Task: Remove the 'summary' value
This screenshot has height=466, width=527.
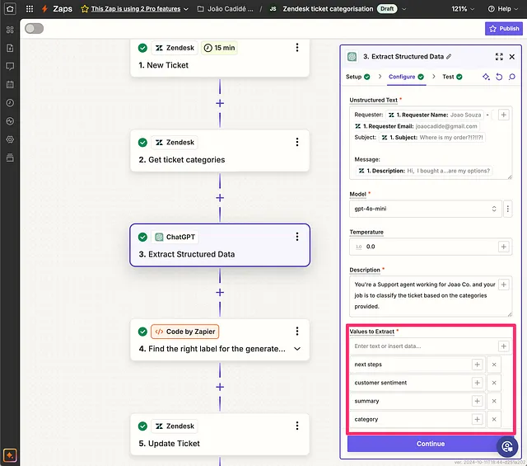Action: tap(494, 401)
